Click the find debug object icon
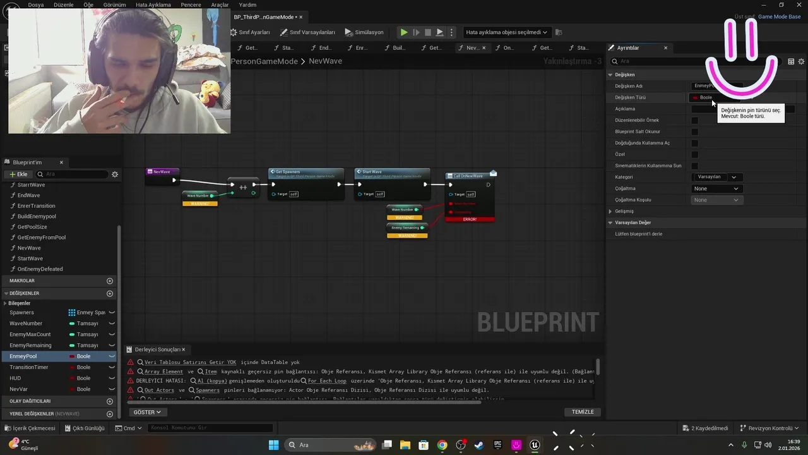Viewport: 808px width, 455px height. pos(559,32)
